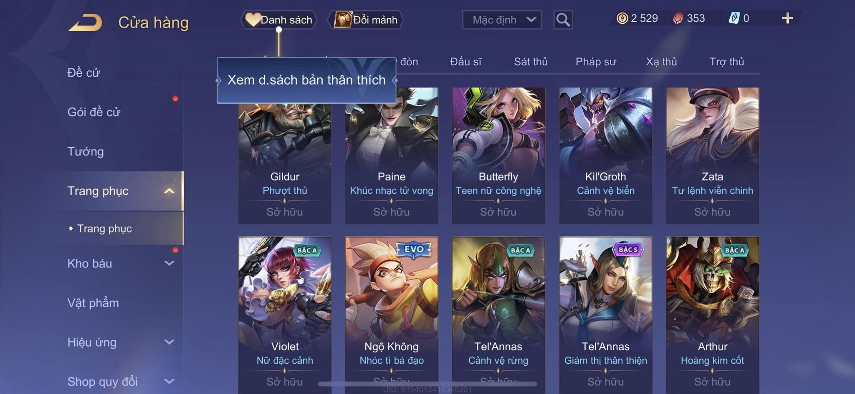The image size is (855, 394).
Task: Select the Xạ thủ role tab
Action: click(x=661, y=62)
